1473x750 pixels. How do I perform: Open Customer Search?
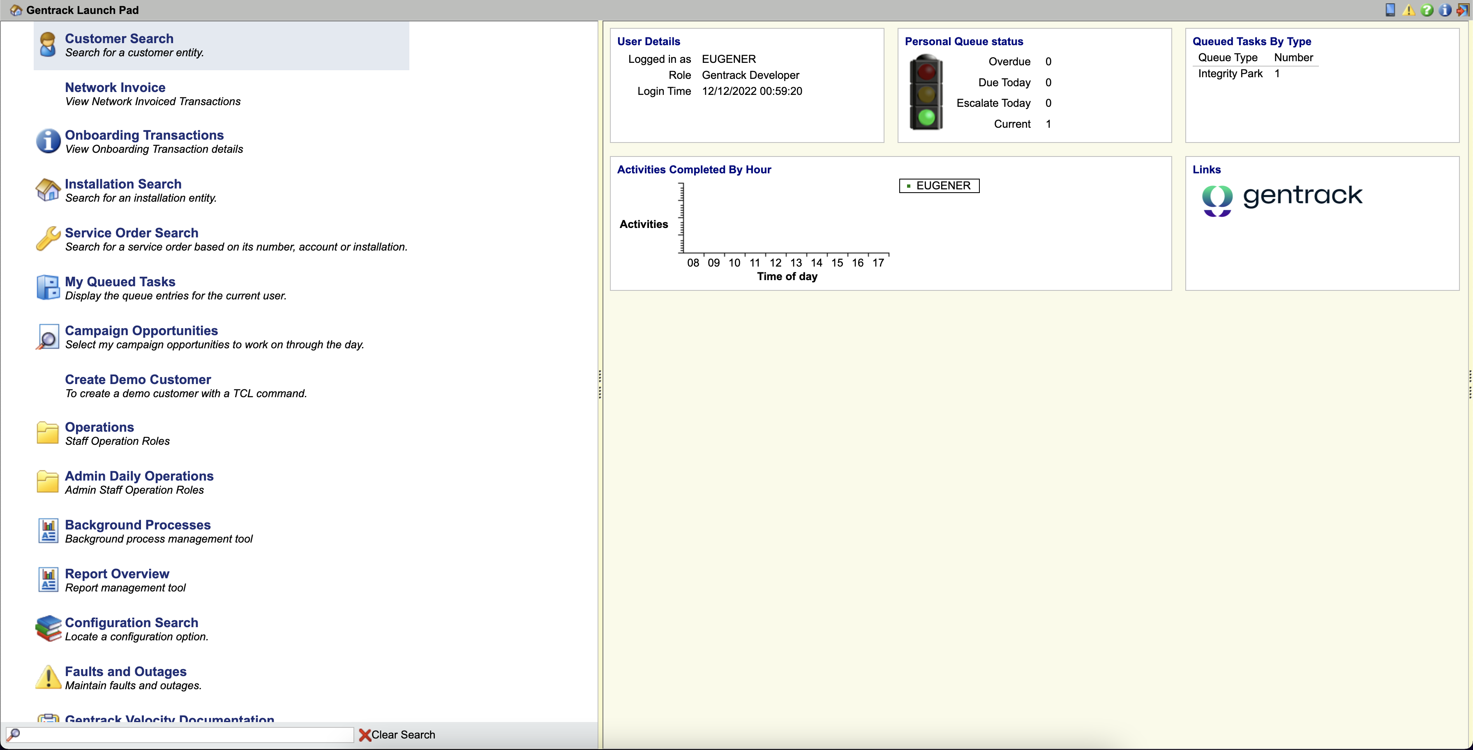pos(119,38)
